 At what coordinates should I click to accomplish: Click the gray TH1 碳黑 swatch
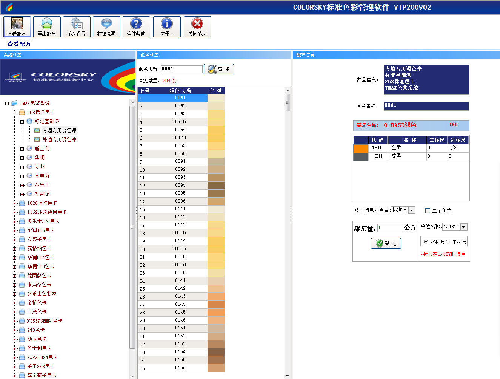[361, 156]
